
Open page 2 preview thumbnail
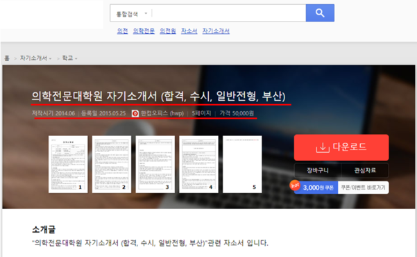(112, 165)
